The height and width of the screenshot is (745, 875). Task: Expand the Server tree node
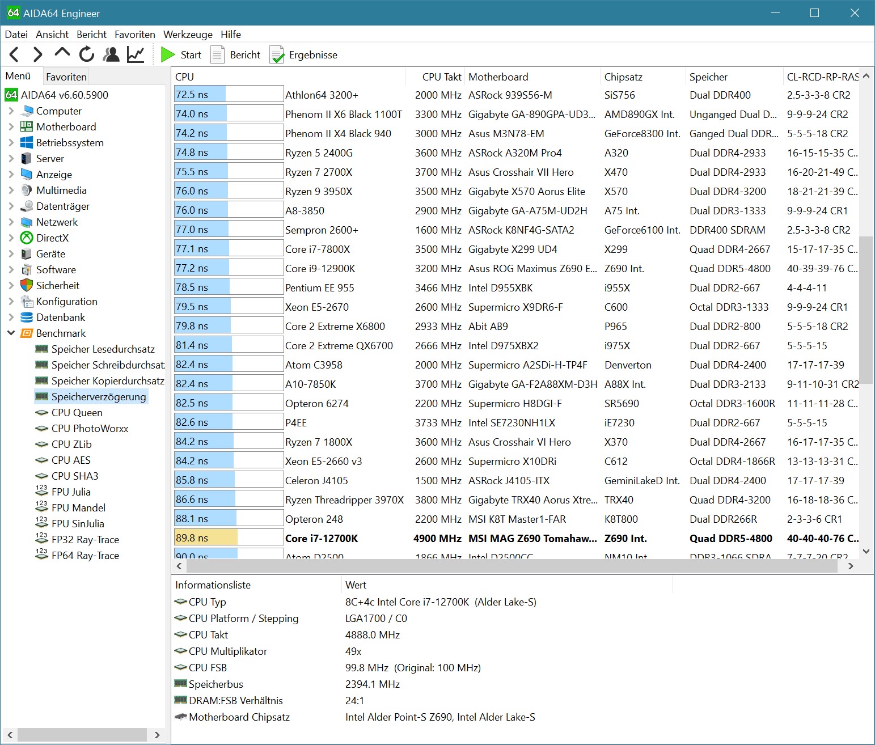coord(11,159)
